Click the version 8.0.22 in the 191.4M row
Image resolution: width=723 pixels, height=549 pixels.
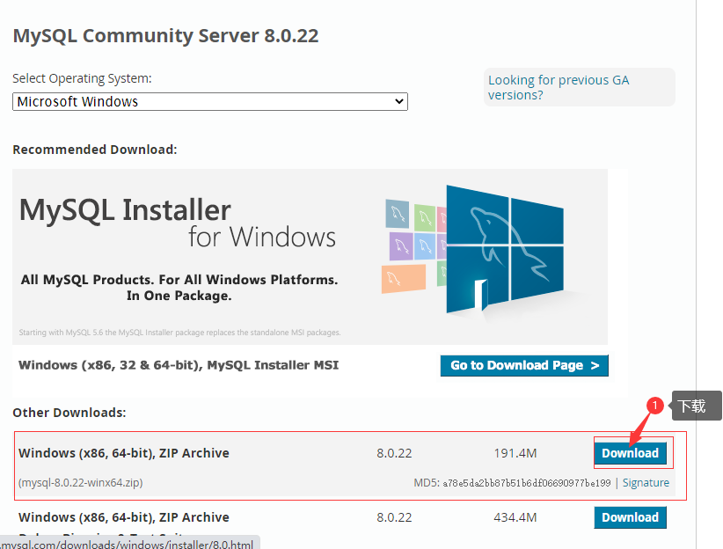tap(394, 453)
